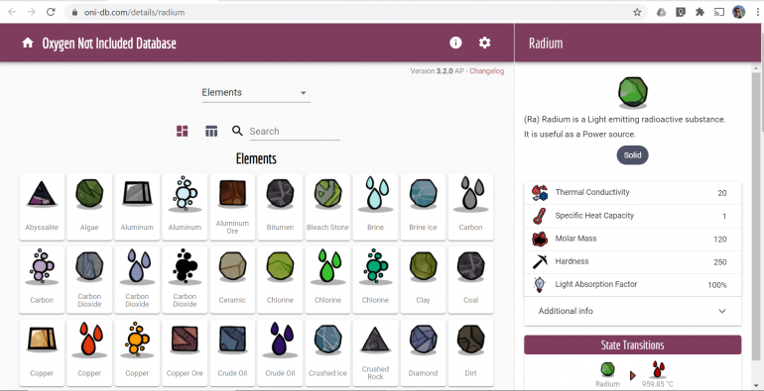This screenshot has height=391, width=764.
Task: Select the address bar URL
Action: 135,13
